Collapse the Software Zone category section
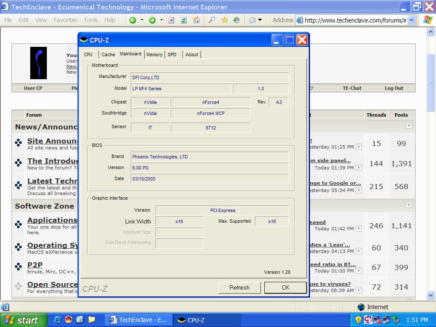 click(409, 205)
